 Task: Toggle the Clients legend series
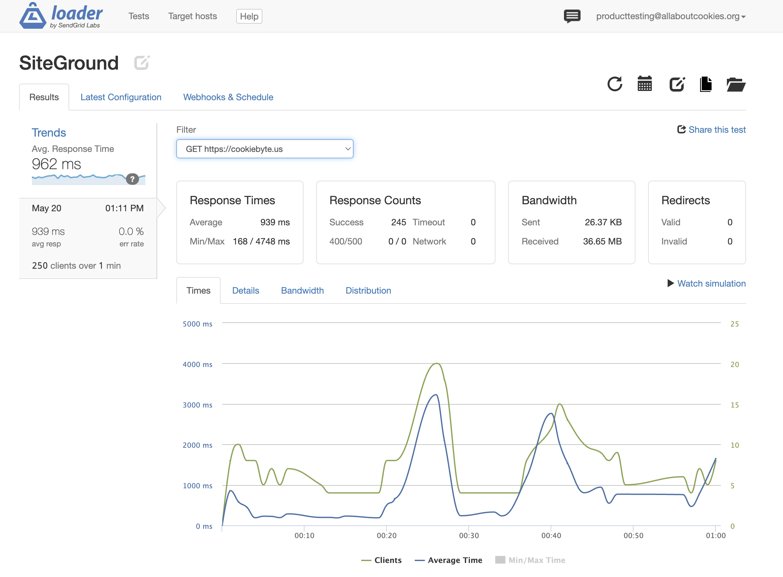tap(381, 560)
